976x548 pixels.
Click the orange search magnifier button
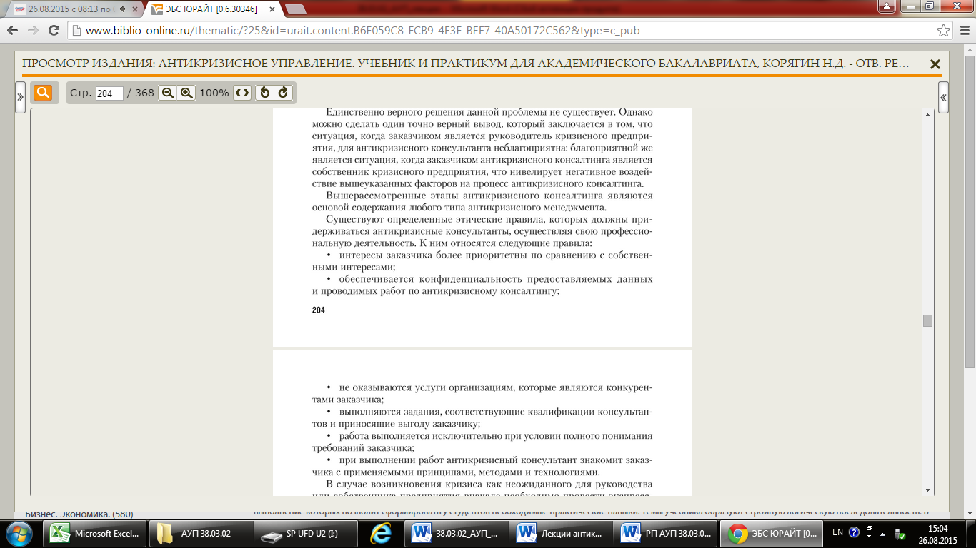coord(43,93)
